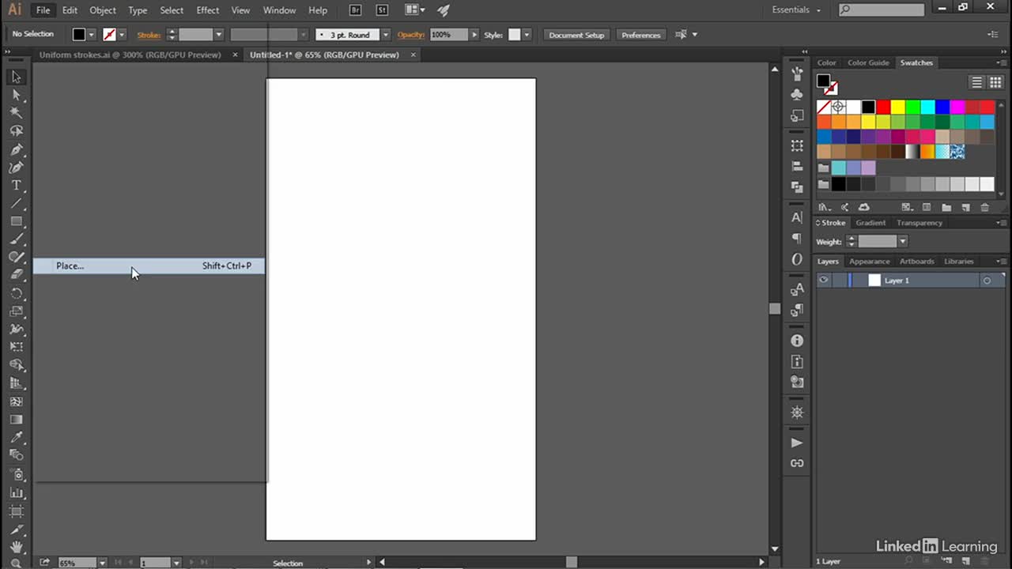Switch to the Artboards tab
The image size is (1012, 569).
pyautogui.click(x=917, y=262)
